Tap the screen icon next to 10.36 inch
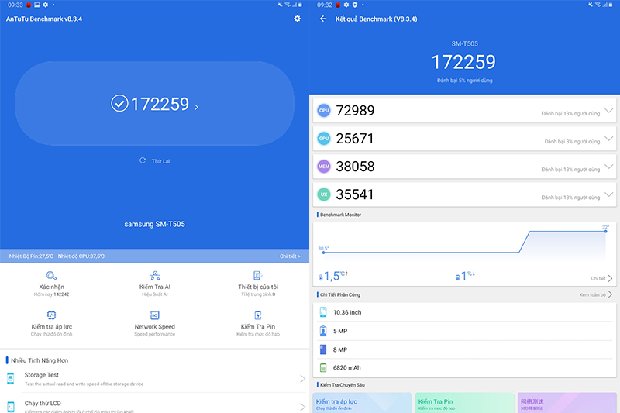Viewport: 620px width, 413px height. [x=323, y=312]
